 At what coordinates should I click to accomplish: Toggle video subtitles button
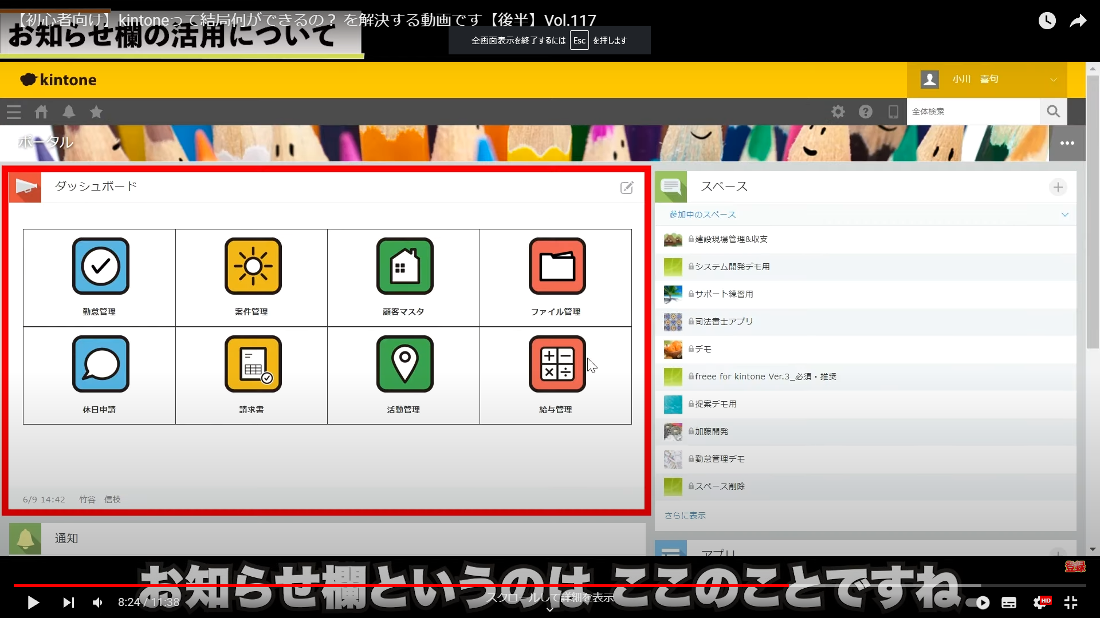[1009, 603]
